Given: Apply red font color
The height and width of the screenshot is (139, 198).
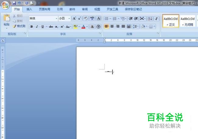Looking at the screenshot, I should click(x=83, y=27).
